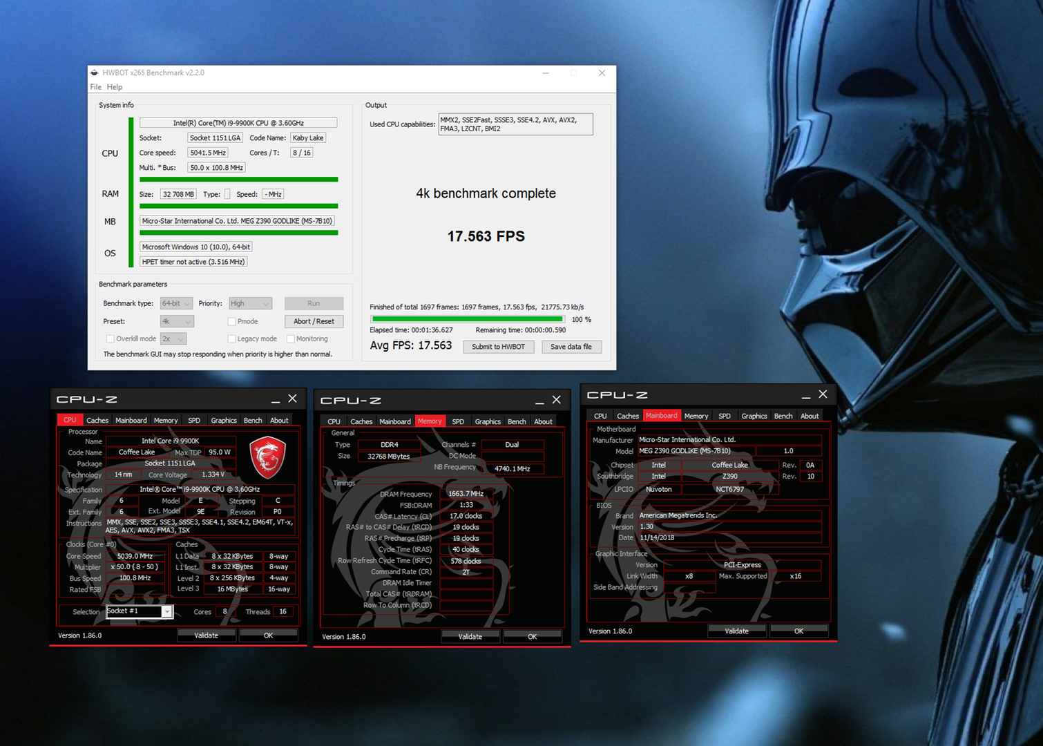
Task: Open Bench tab in left CPU-Z window
Action: pyautogui.click(x=253, y=421)
